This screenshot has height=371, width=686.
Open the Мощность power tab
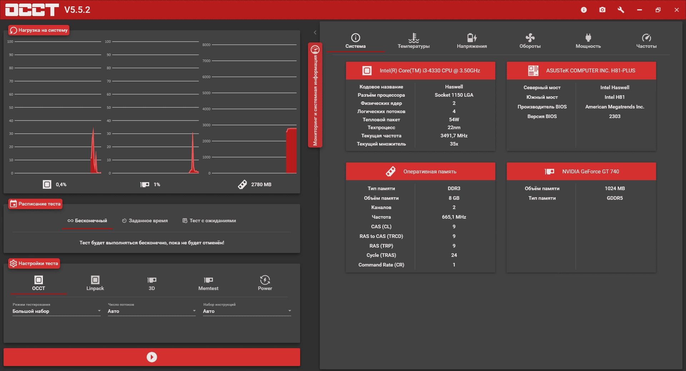pos(588,41)
